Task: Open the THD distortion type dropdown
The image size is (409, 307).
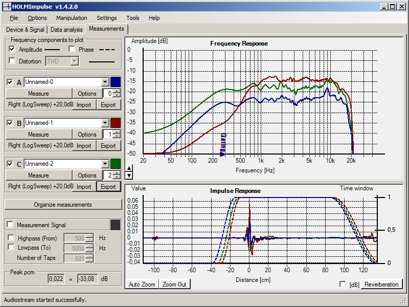Action: pyautogui.click(x=74, y=61)
